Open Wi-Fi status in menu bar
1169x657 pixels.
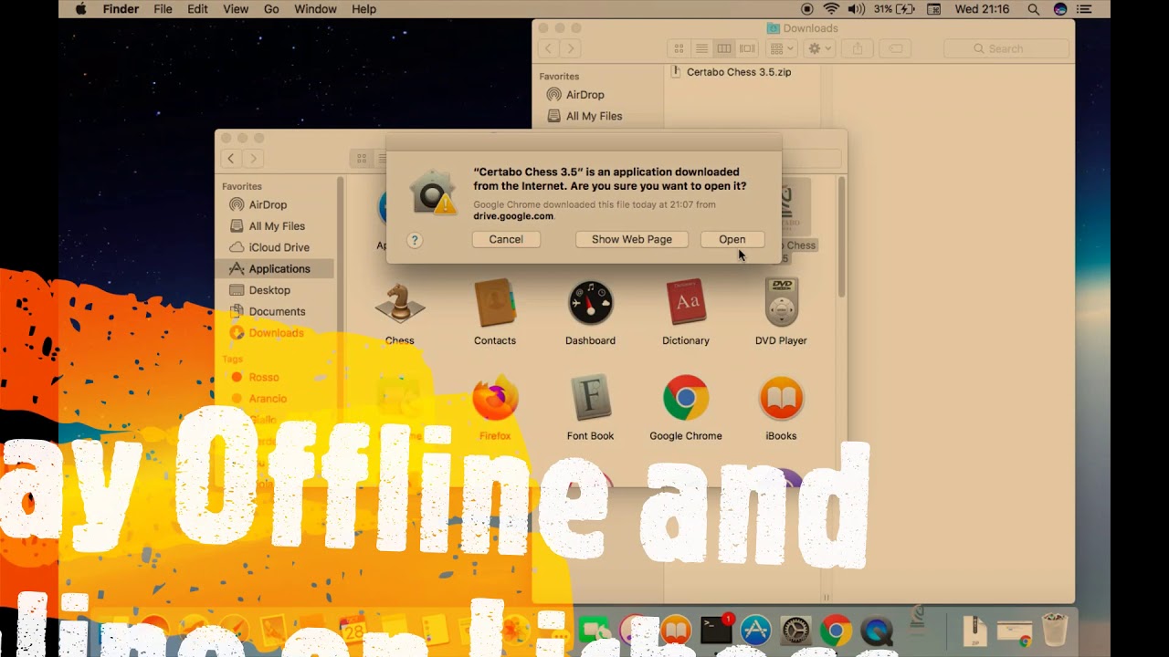pyautogui.click(x=831, y=9)
